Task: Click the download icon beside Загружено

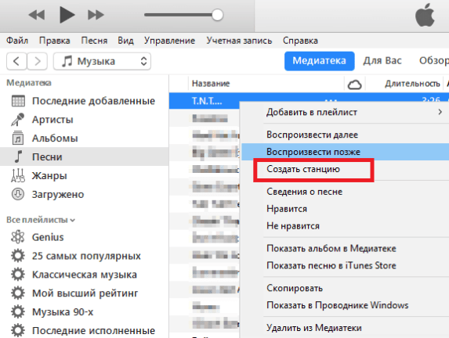Action: point(18,194)
